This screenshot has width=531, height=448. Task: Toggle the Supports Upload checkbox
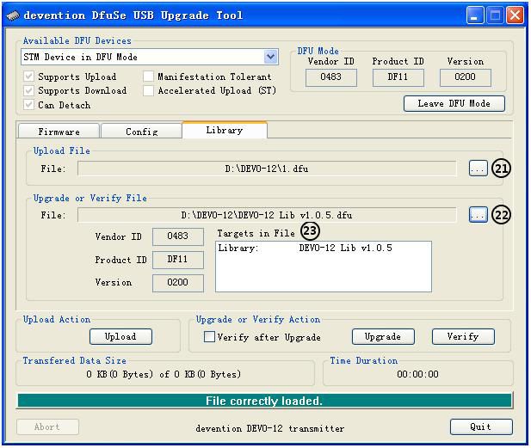coord(28,77)
